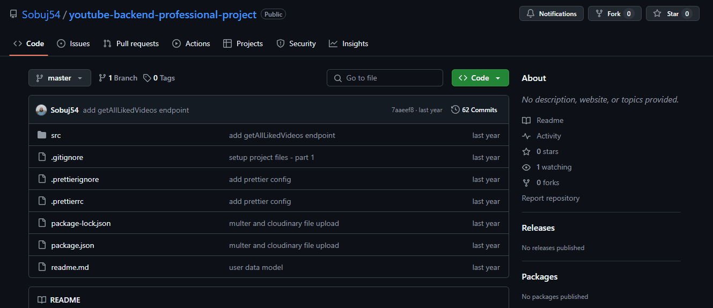
Task: Open the package-lock.json file
Action: (x=81, y=223)
